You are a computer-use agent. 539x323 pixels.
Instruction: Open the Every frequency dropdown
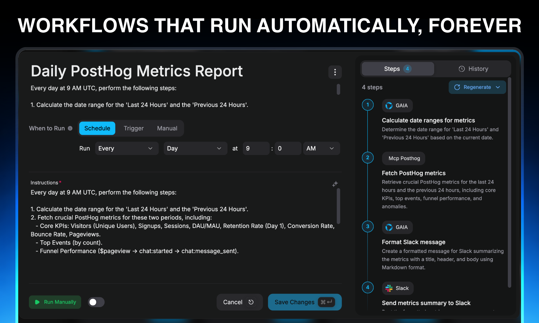[x=127, y=148]
